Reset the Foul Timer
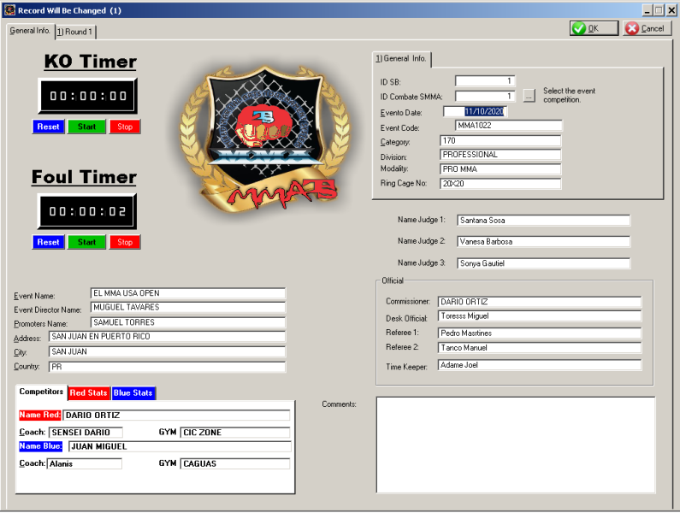The width and height of the screenshot is (680, 513). 48,242
